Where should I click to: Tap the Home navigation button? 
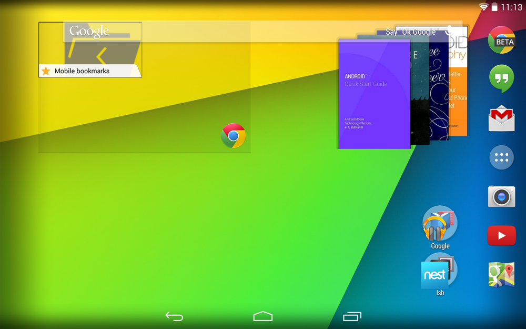263,316
